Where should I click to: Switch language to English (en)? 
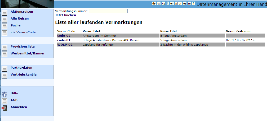pyautogui.click(x=172, y=3)
